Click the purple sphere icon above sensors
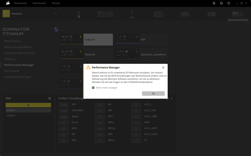The height and width of the screenshot is (156, 251). tap(56, 29)
